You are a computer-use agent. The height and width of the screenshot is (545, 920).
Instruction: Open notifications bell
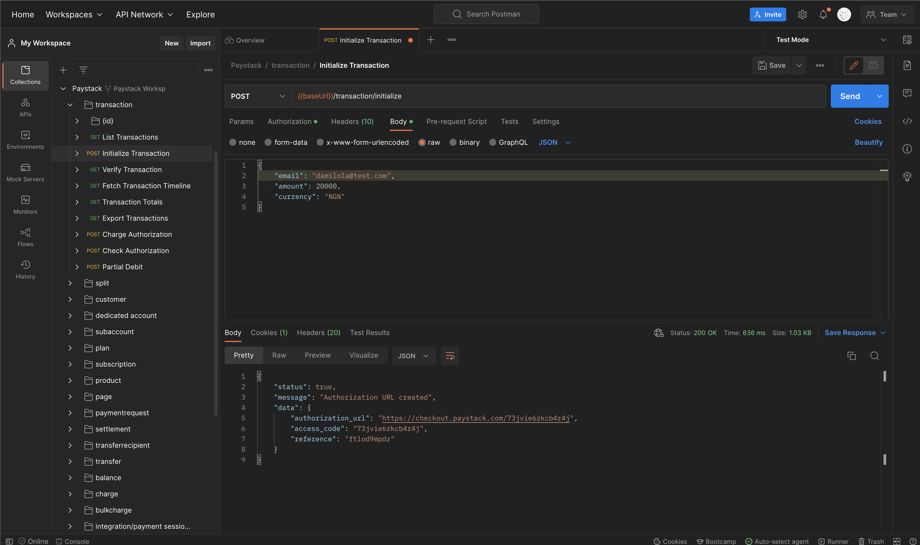pyautogui.click(x=823, y=14)
